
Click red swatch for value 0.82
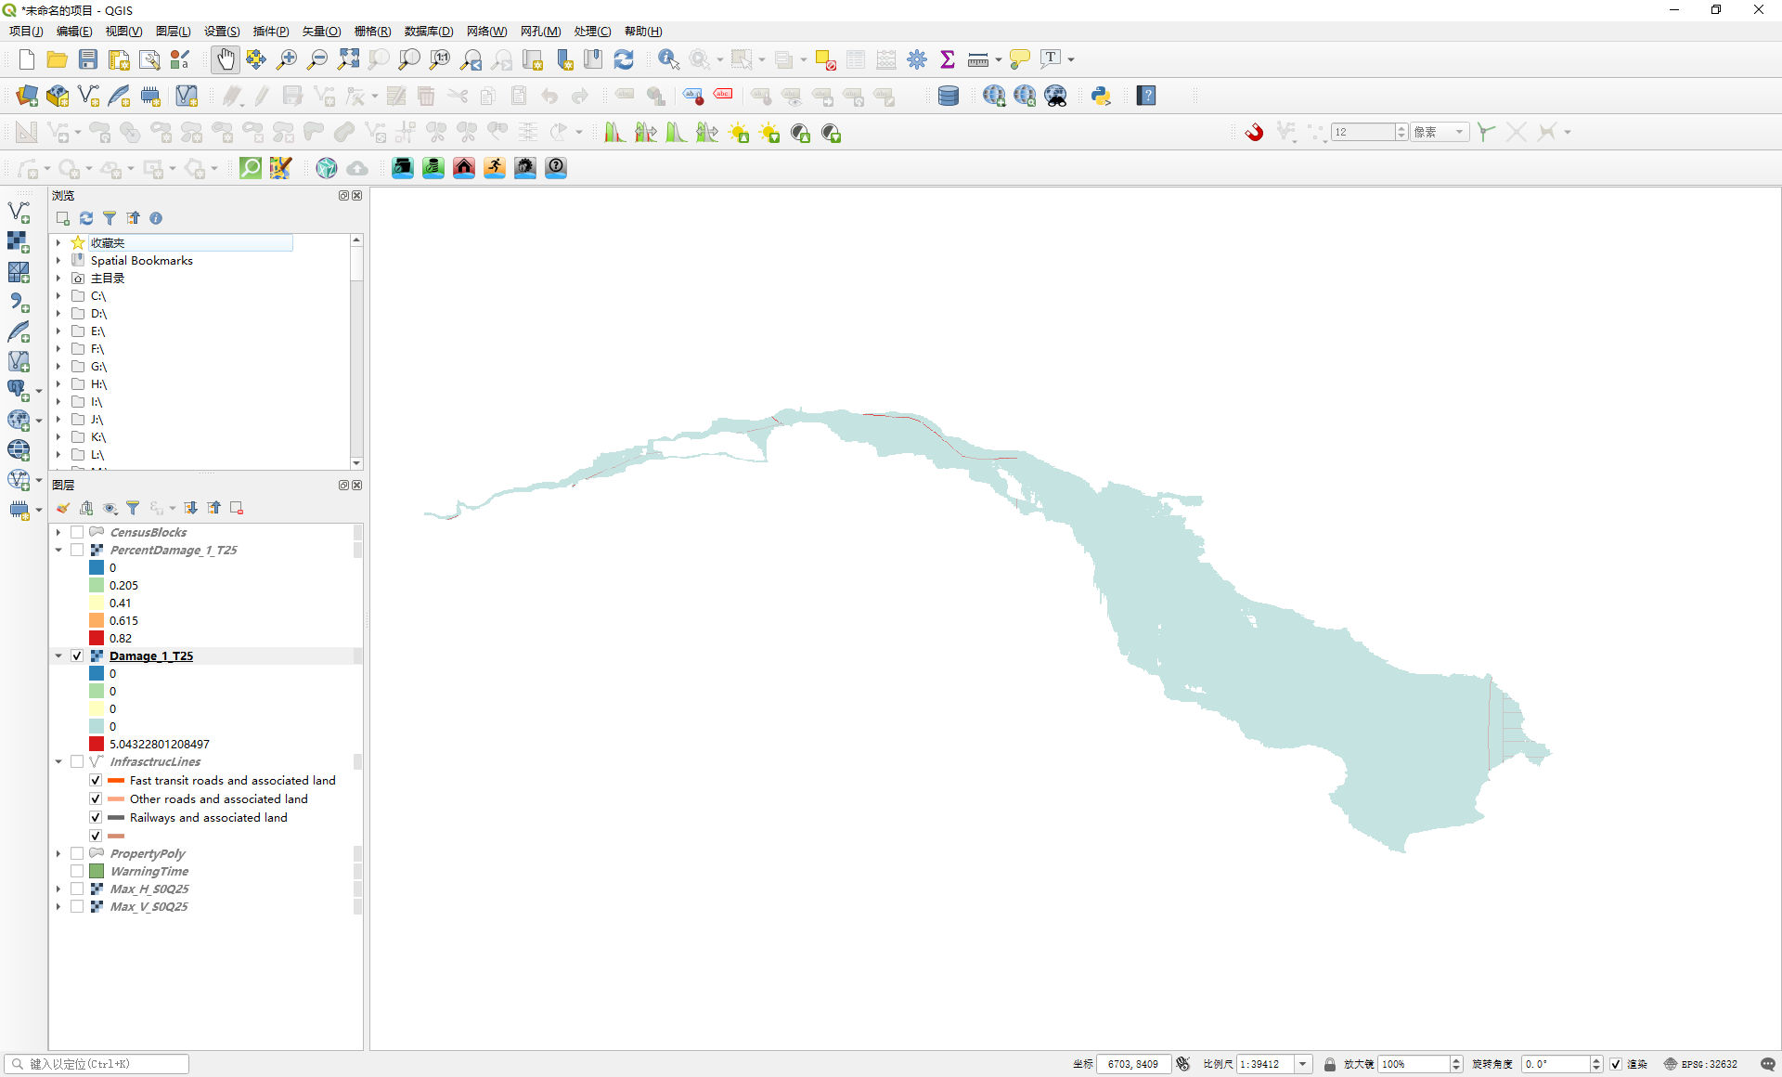97,638
